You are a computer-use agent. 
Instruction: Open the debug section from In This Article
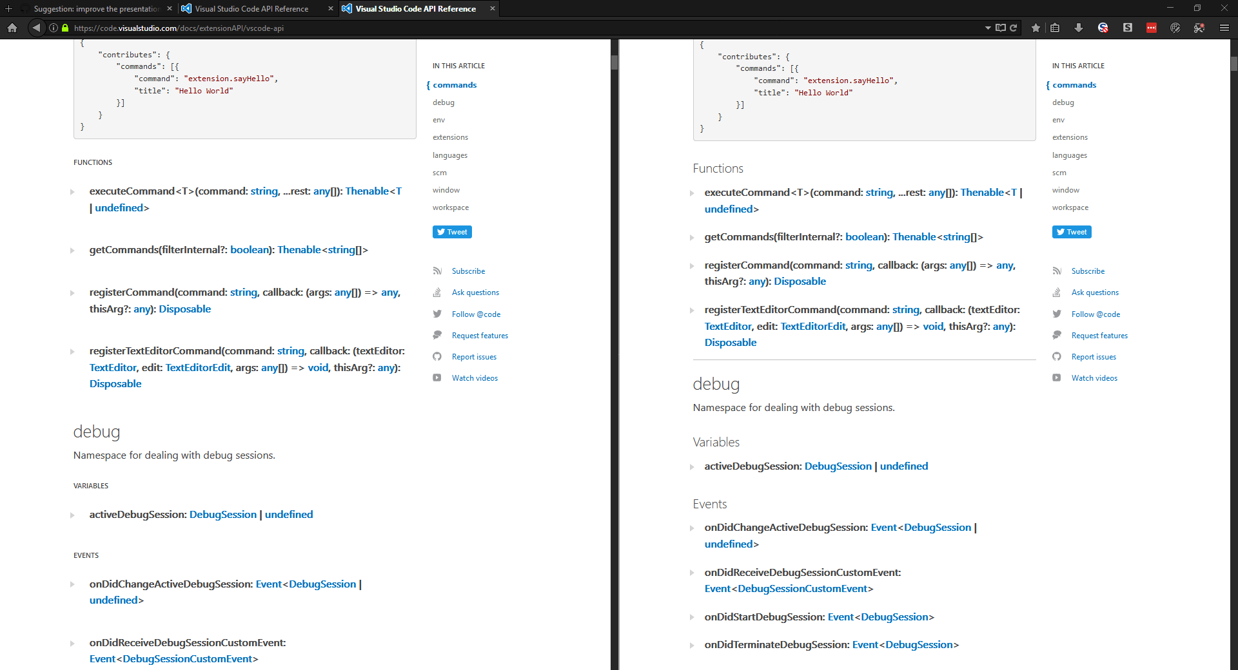tap(444, 102)
